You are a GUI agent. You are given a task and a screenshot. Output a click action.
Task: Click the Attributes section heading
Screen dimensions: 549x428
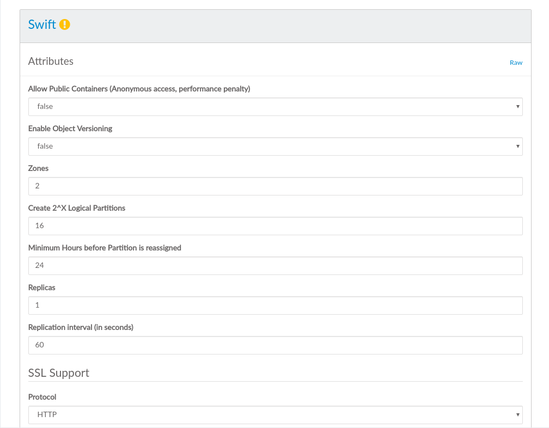(x=51, y=62)
